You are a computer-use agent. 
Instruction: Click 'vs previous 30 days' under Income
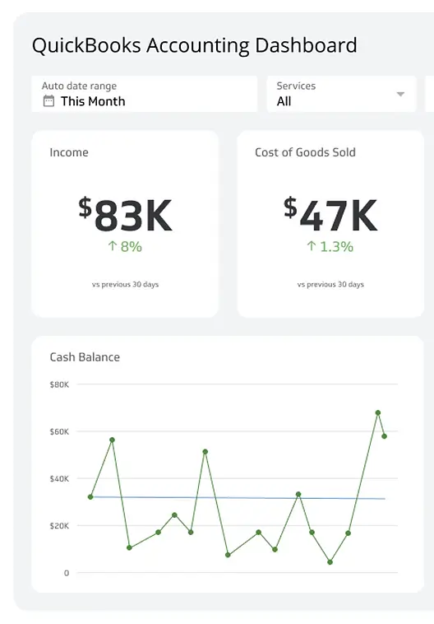[x=125, y=284]
